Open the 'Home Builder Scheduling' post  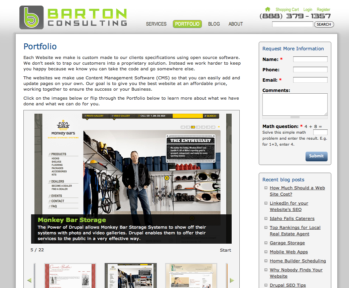click(298, 261)
